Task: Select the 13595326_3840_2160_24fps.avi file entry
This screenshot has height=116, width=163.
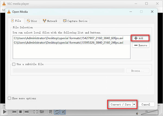Action: (x=71, y=43)
